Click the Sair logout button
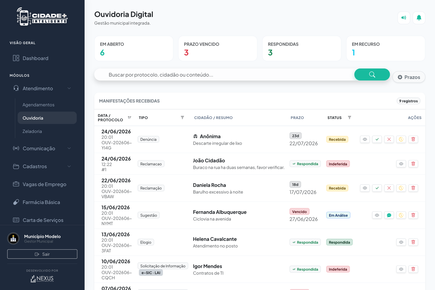The image size is (435, 290). [x=42, y=254]
